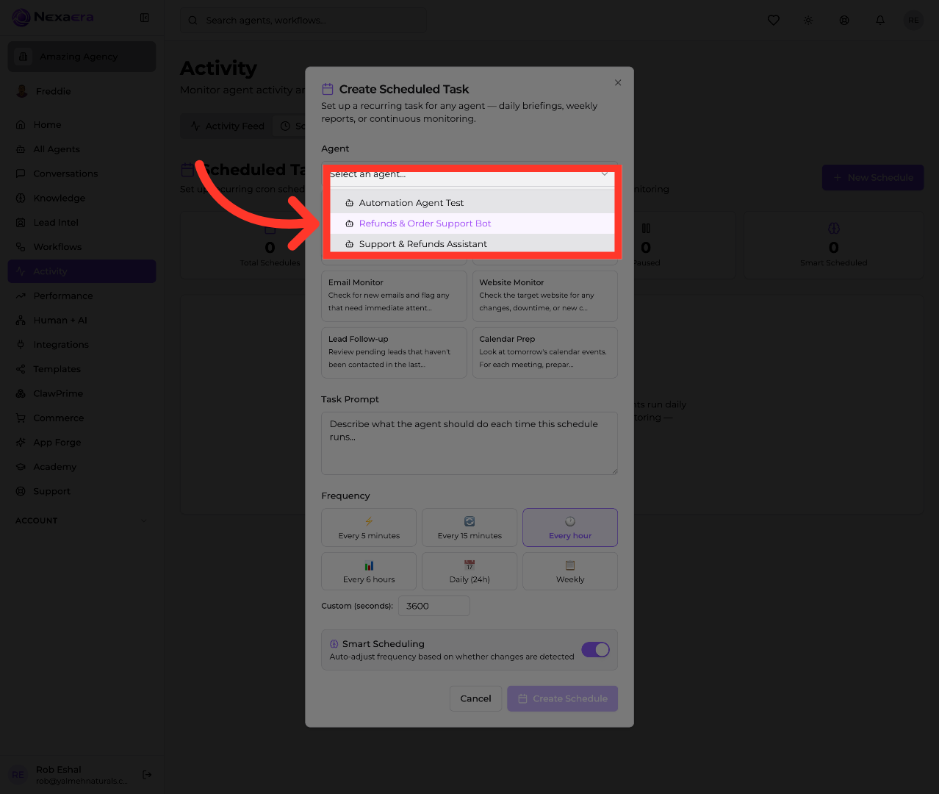Image resolution: width=939 pixels, height=794 pixels.
Task: Click the RE avatar in top bar
Action: (x=913, y=20)
